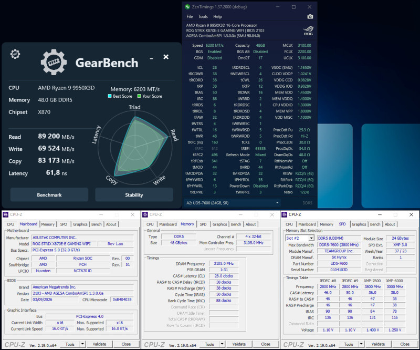Click Validate in SPD CPU-Z window

point(378,344)
